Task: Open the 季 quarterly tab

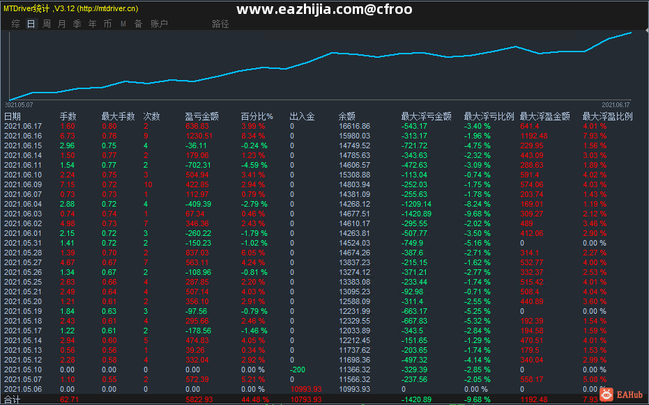Action: click(x=77, y=24)
